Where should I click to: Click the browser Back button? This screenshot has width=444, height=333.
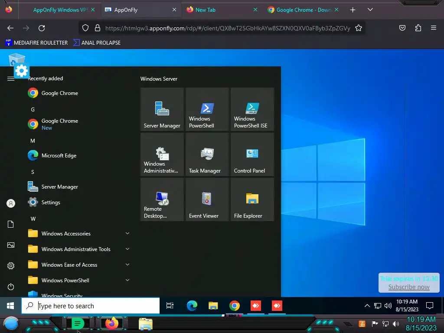coord(10,28)
